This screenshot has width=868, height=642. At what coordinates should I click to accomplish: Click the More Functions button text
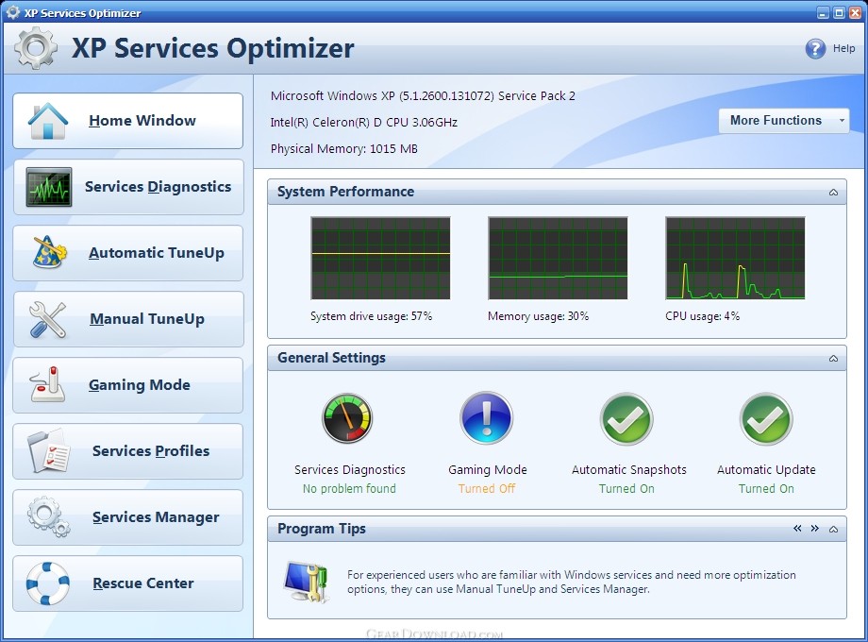[776, 120]
